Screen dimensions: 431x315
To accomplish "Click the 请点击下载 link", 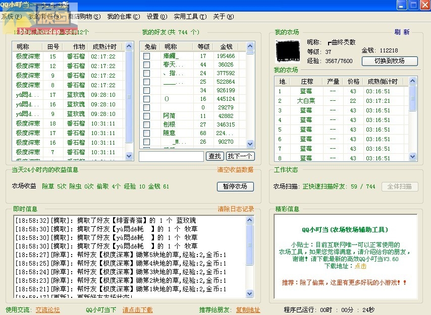I will (x=137, y=310).
